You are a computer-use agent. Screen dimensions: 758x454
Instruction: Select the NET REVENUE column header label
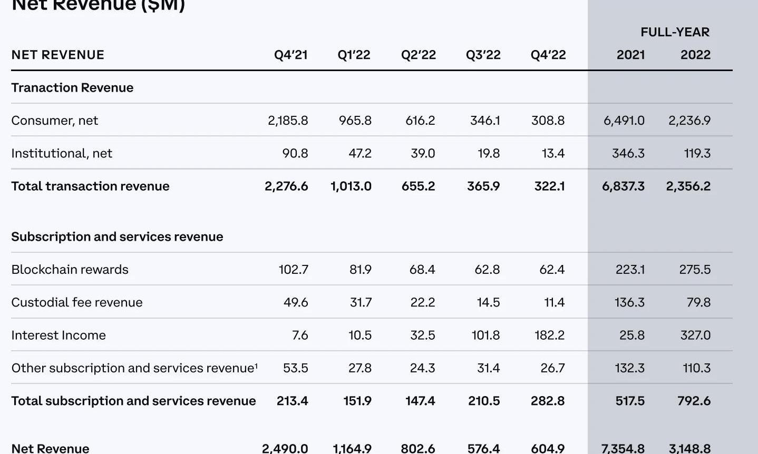58,55
